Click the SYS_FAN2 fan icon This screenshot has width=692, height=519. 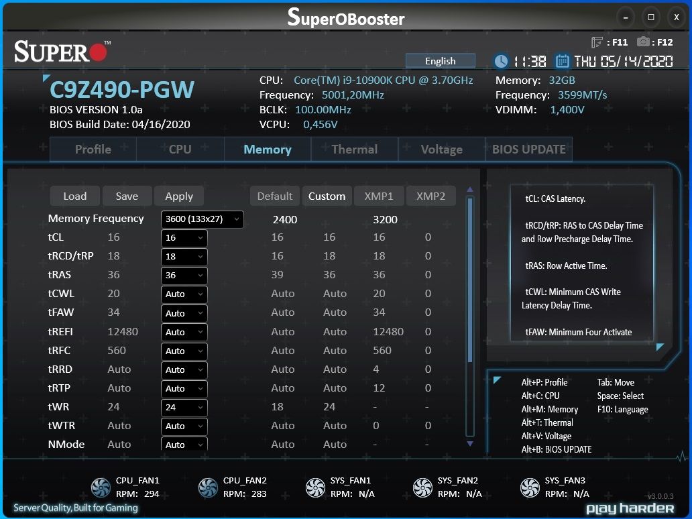(422, 487)
